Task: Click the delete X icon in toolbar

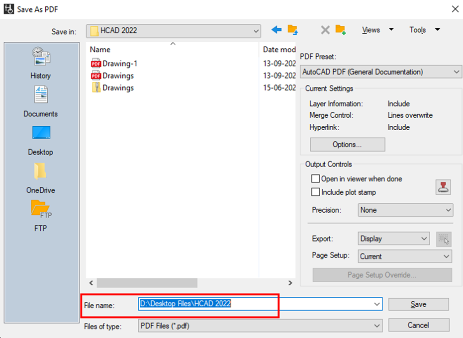Action: click(325, 30)
